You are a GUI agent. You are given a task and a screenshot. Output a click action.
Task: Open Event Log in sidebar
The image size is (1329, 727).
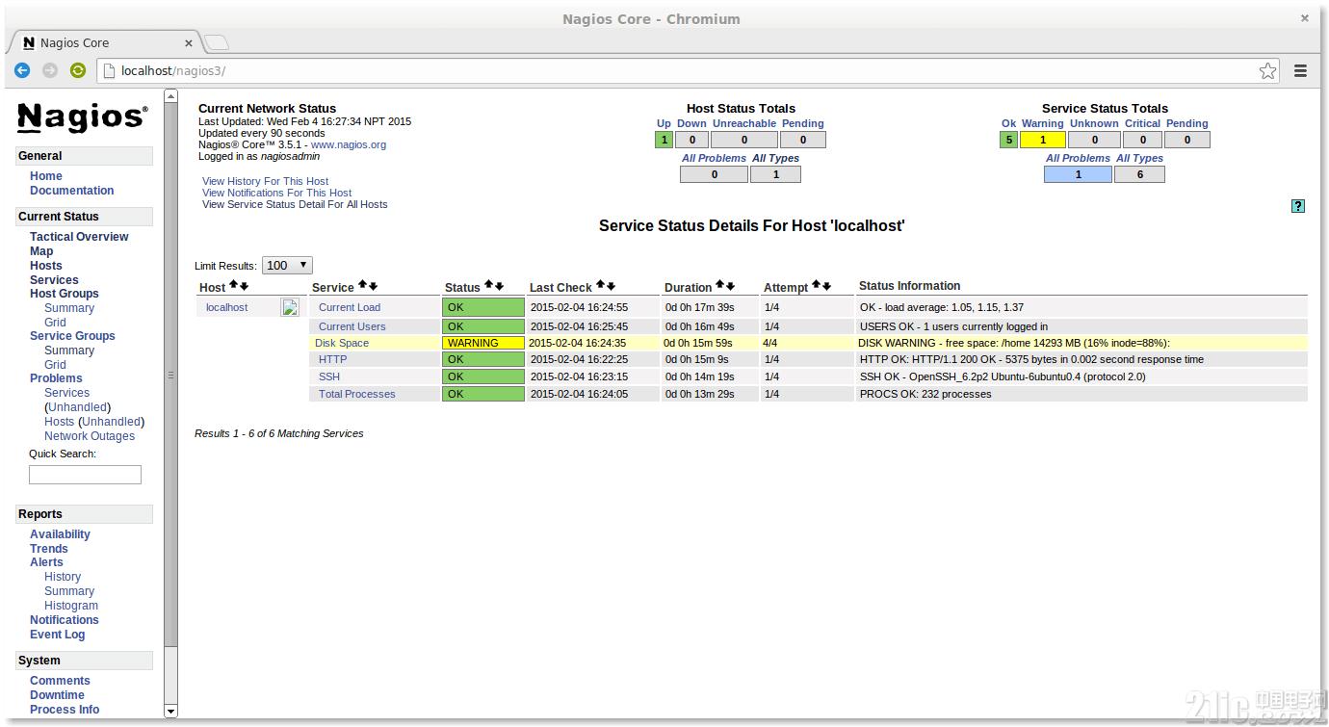[x=57, y=635]
